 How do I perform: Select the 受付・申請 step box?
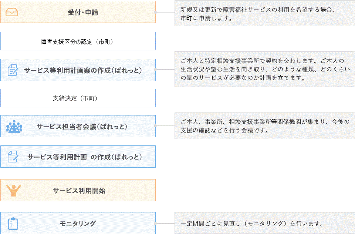[x=78, y=12]
